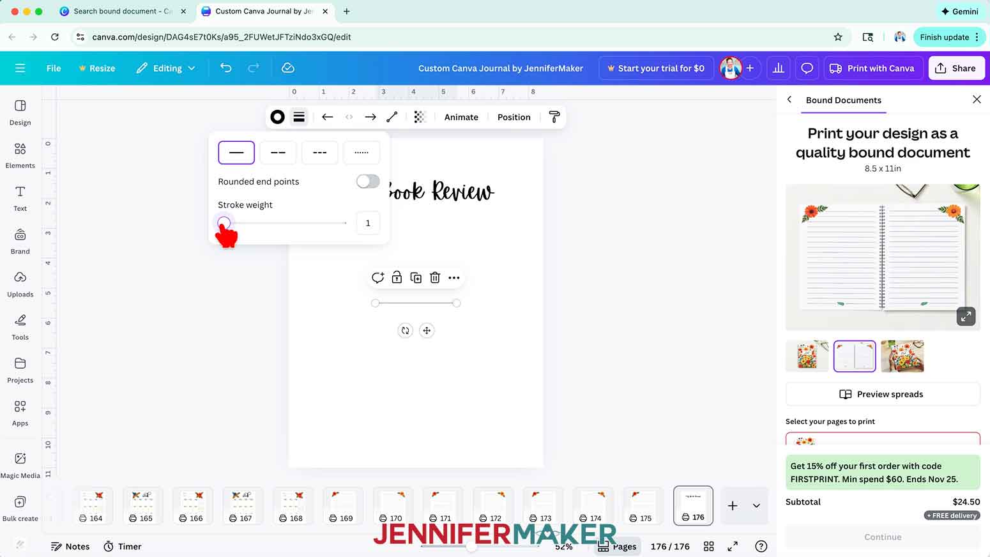Open the transparency checkerboard icon
Viewport: 990px width, 557px height.
point(419,117)
